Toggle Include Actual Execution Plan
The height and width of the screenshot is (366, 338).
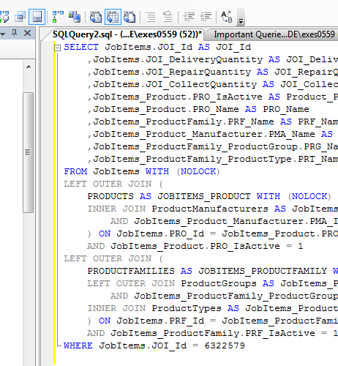(x=58, y=17)
